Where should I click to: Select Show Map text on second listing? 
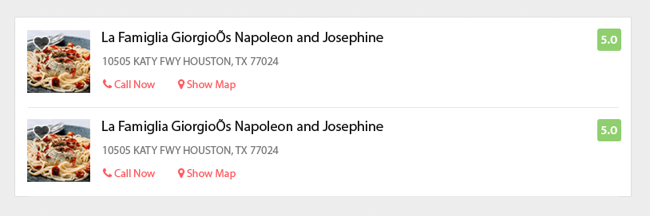211,174
